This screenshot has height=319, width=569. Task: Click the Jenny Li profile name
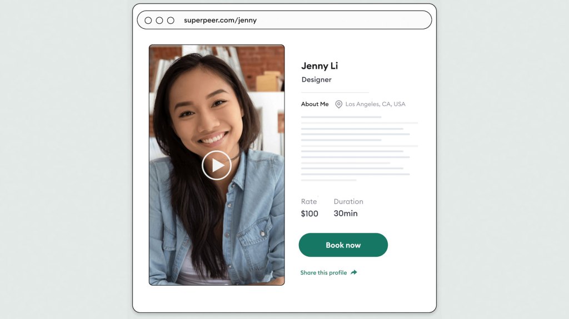click(320, 66)
